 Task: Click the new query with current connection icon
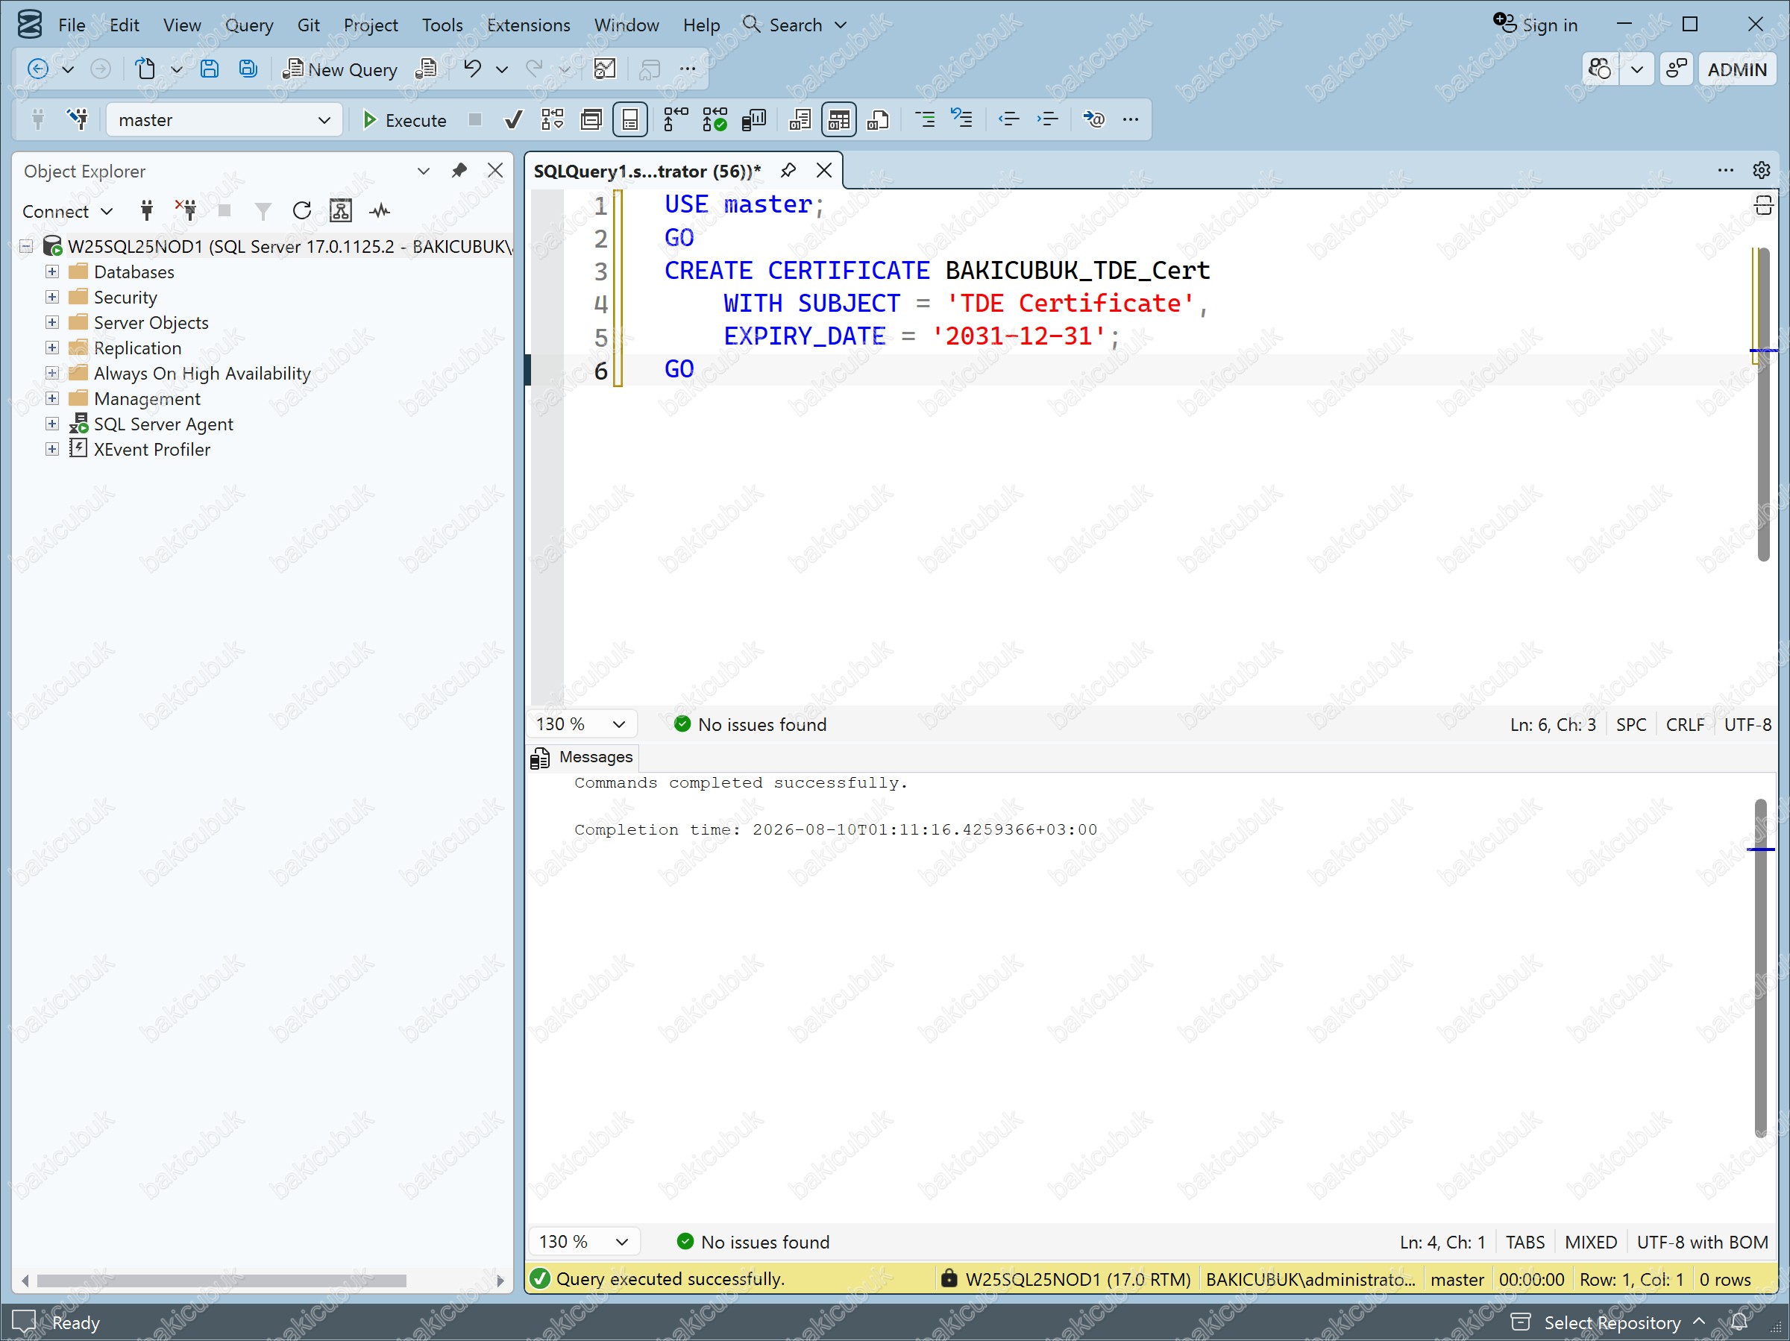(x=427, y=69)
